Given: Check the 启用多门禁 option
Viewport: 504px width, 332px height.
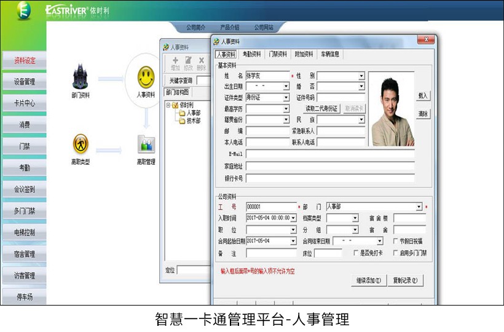Looking at the screenshot, I should pyautogui.click(x=396, y=253).
